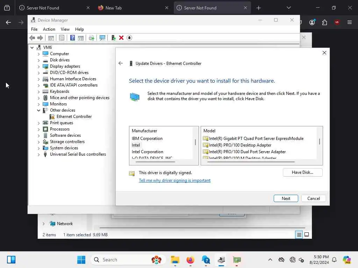Screen dimensions: 358x268
Task: Click the muted volume tray icon
Action: pos(301,260)
